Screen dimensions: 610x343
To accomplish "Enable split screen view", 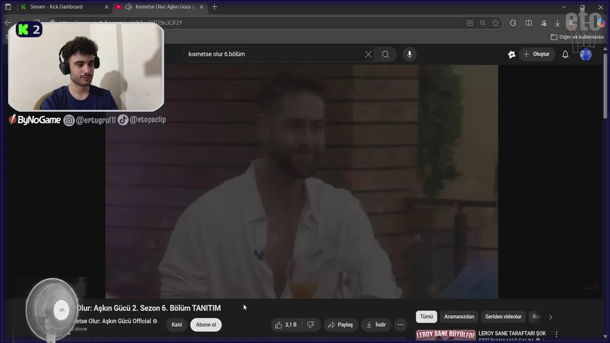I will point(529,23).
